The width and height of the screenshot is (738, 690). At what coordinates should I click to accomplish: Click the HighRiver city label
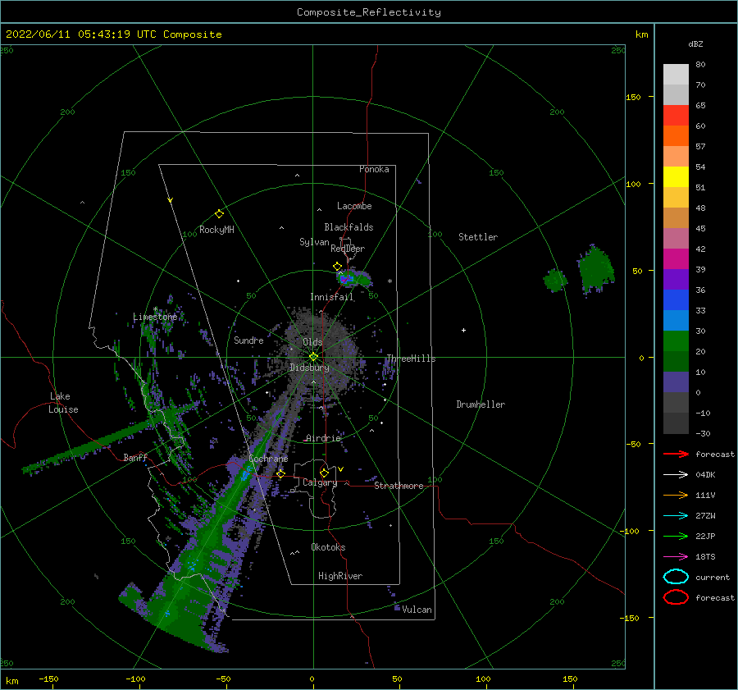pyautogui.click(x=340, y=576)
